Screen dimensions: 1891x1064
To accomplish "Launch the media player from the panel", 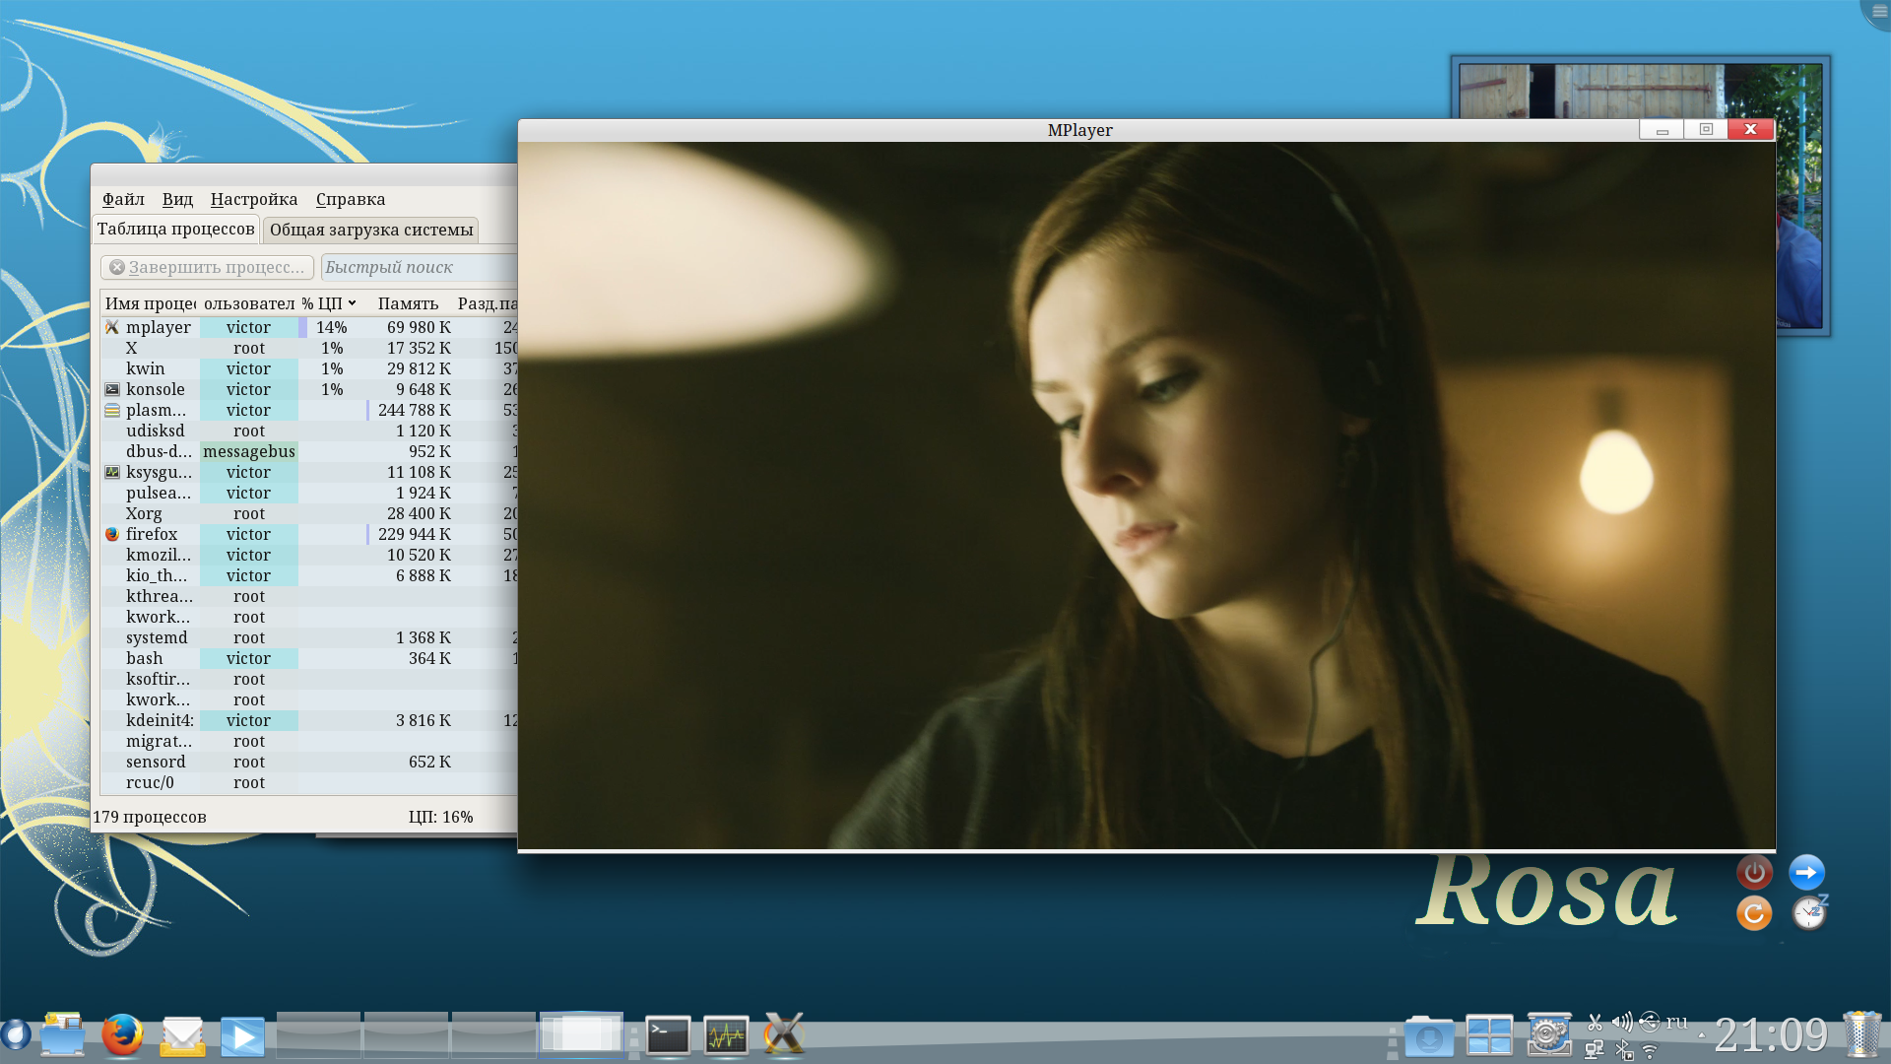I will 242,1036.
